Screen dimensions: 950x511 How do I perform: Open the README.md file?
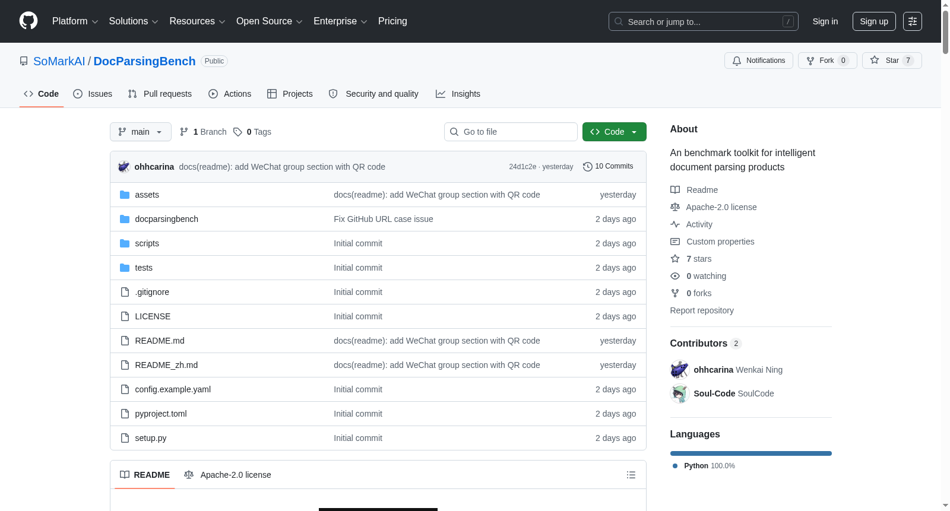pos(160,341)
